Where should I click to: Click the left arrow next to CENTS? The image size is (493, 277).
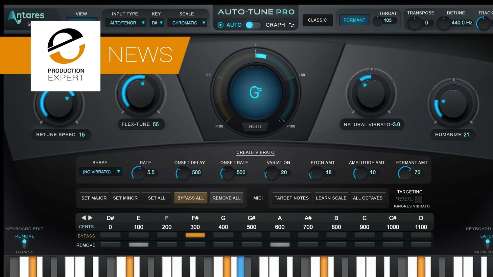[84, 218]
